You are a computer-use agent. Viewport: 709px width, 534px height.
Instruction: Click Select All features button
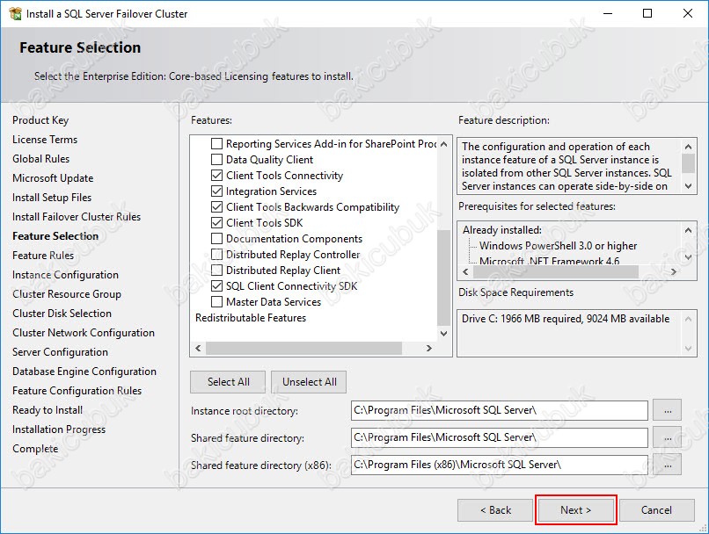pos(229,382)
